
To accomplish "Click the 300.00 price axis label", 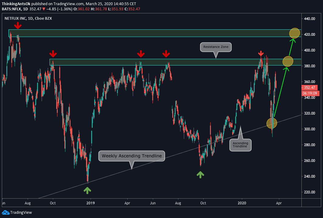I will [x=310, y=129].
